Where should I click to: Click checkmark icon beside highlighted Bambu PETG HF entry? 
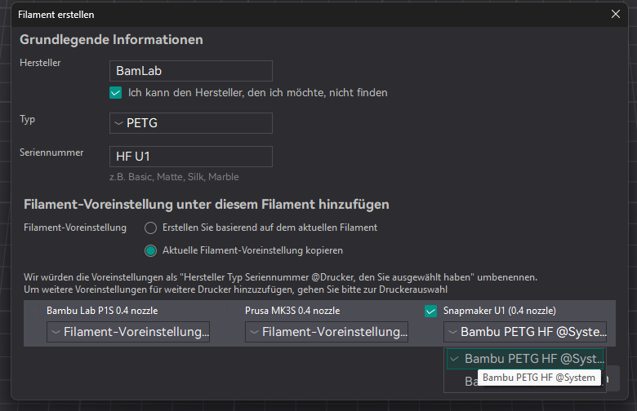455,359
